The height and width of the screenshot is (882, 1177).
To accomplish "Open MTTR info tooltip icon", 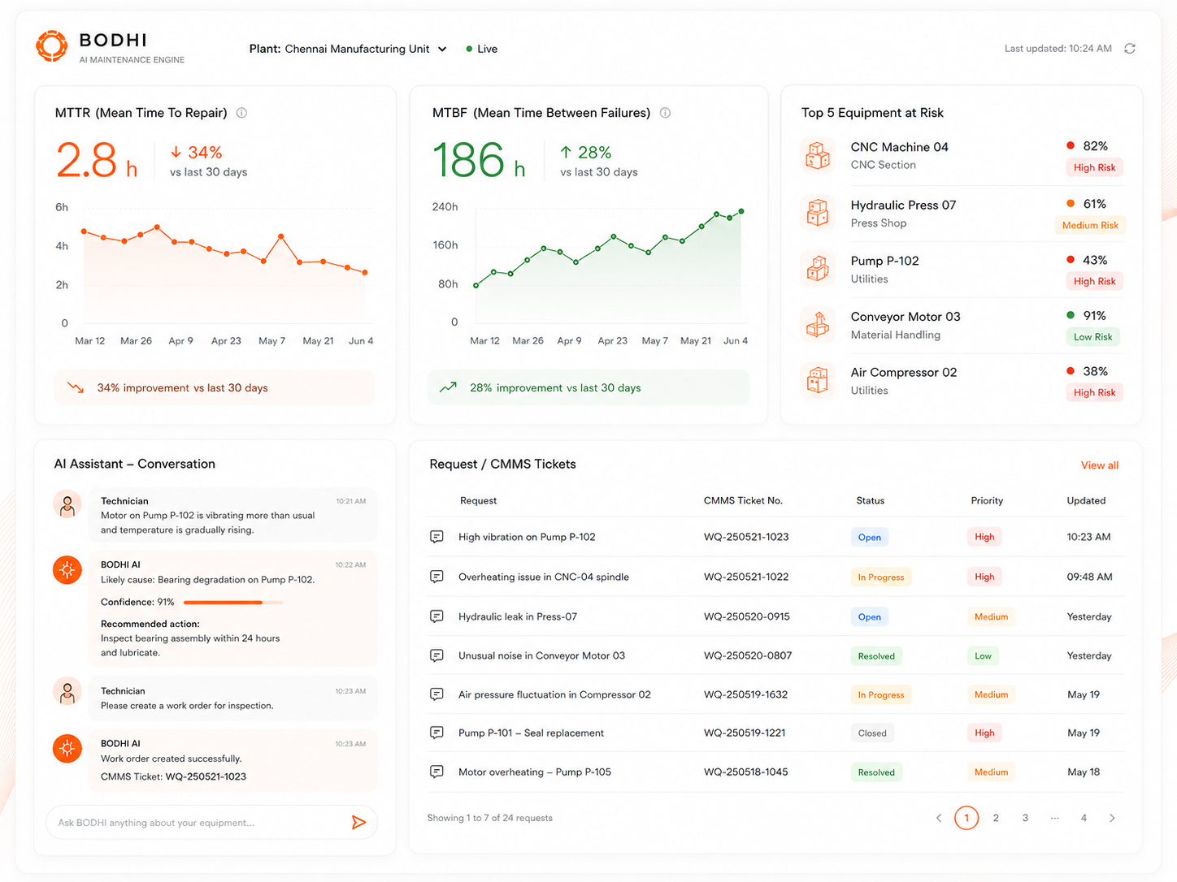I will [x=241, y=113].
